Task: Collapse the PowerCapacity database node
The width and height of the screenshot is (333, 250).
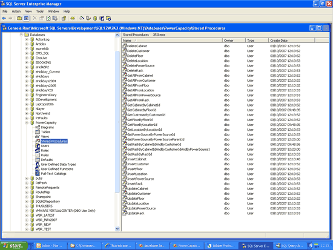Action: click(27, 122)
